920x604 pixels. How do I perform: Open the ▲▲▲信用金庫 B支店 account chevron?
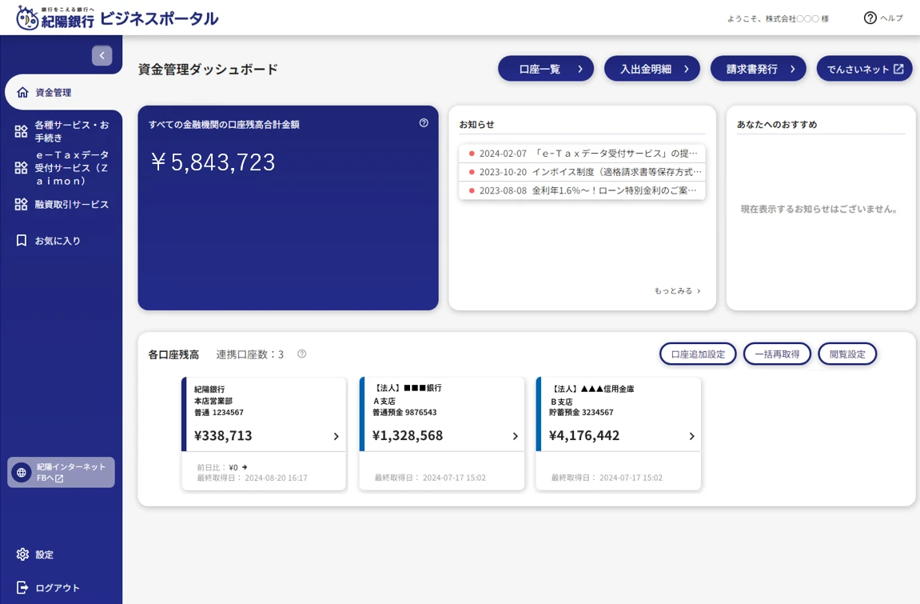(691, 436)
